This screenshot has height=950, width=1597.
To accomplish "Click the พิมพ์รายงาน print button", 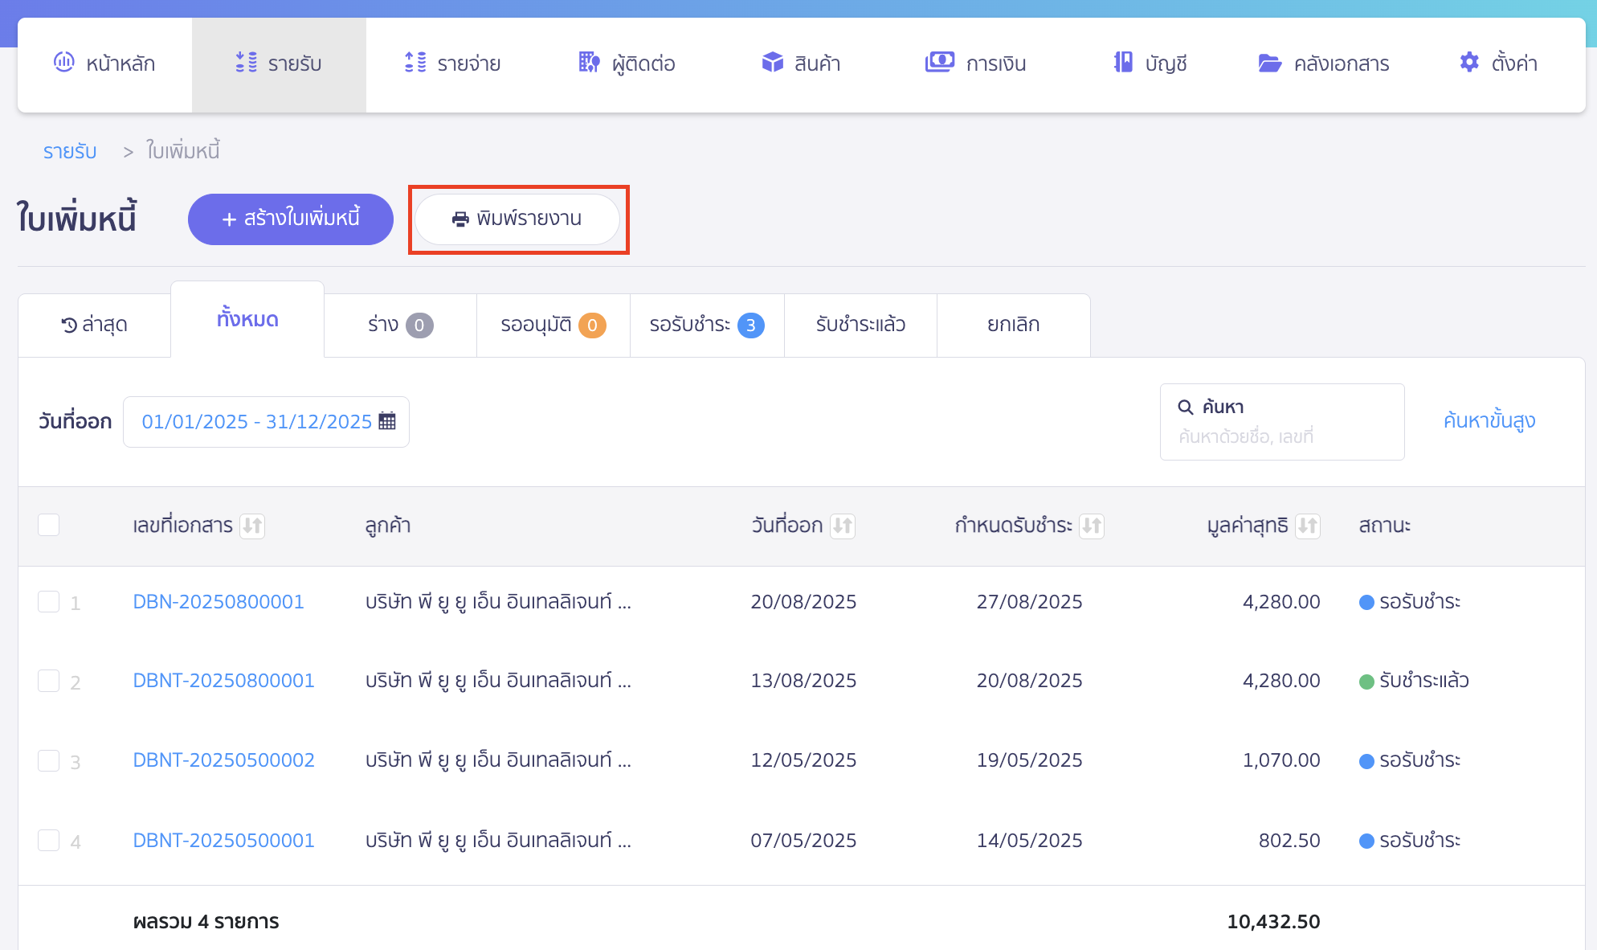I will tap(517, 219).
